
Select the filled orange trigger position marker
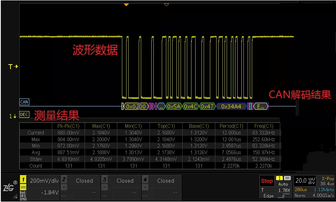(126, 5)
